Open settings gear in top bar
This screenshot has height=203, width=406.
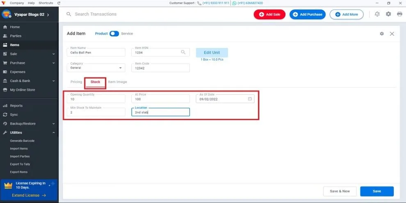point(388,14)
